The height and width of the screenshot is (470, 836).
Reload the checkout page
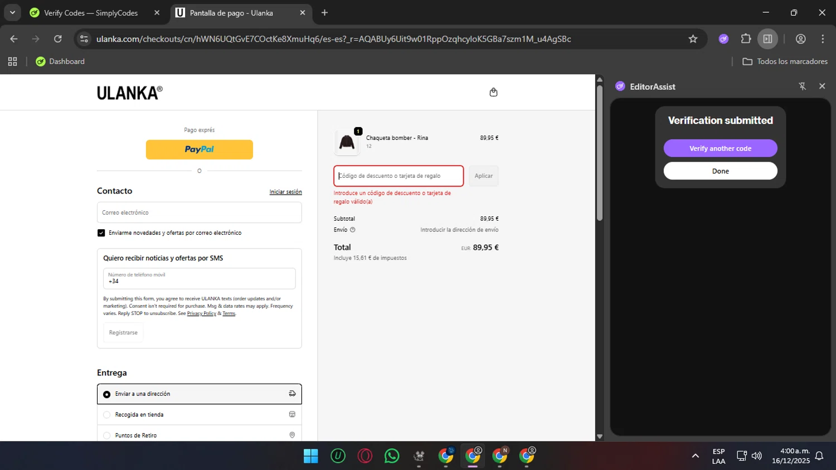58,38
